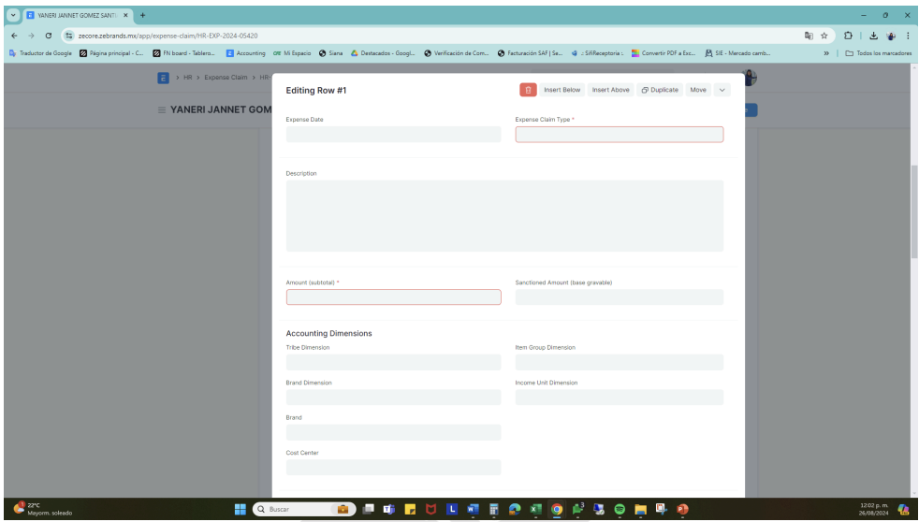Click the page vertical scrollbar thumb
This screenshot has width=919, height=522.
pos(913,213)
